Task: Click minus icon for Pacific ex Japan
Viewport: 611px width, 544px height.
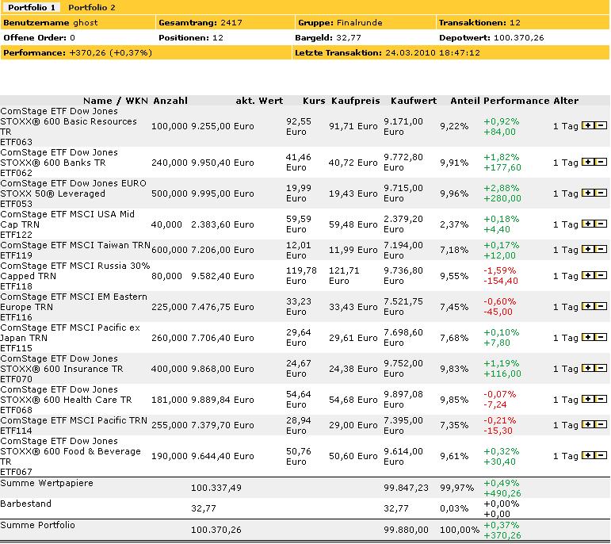Action: click(601, 338)
